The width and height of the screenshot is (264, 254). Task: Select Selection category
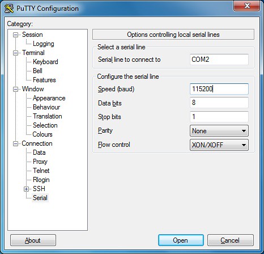pyautogui.click(x=45, y=125)
